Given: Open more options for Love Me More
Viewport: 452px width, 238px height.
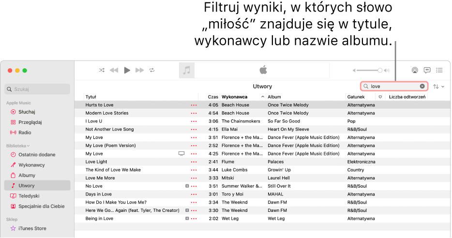Looking at the screenshot, I should (x=194, y=178).
